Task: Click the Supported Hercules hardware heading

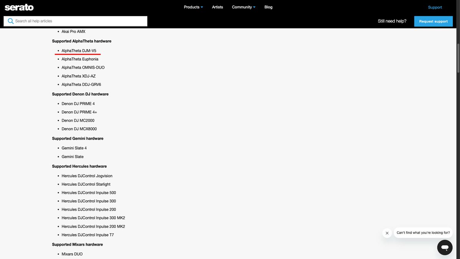Action: [x=79, y=166]
